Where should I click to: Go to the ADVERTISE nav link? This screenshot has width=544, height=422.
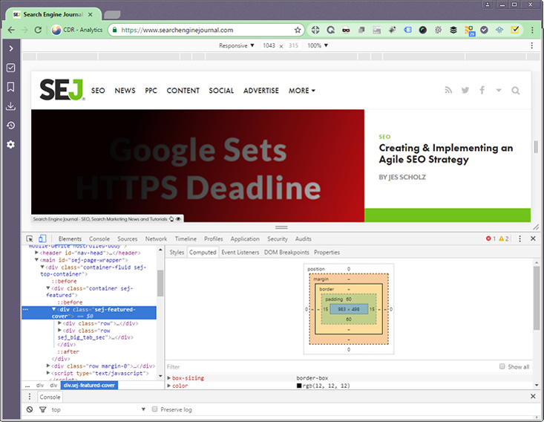(261, 91)
